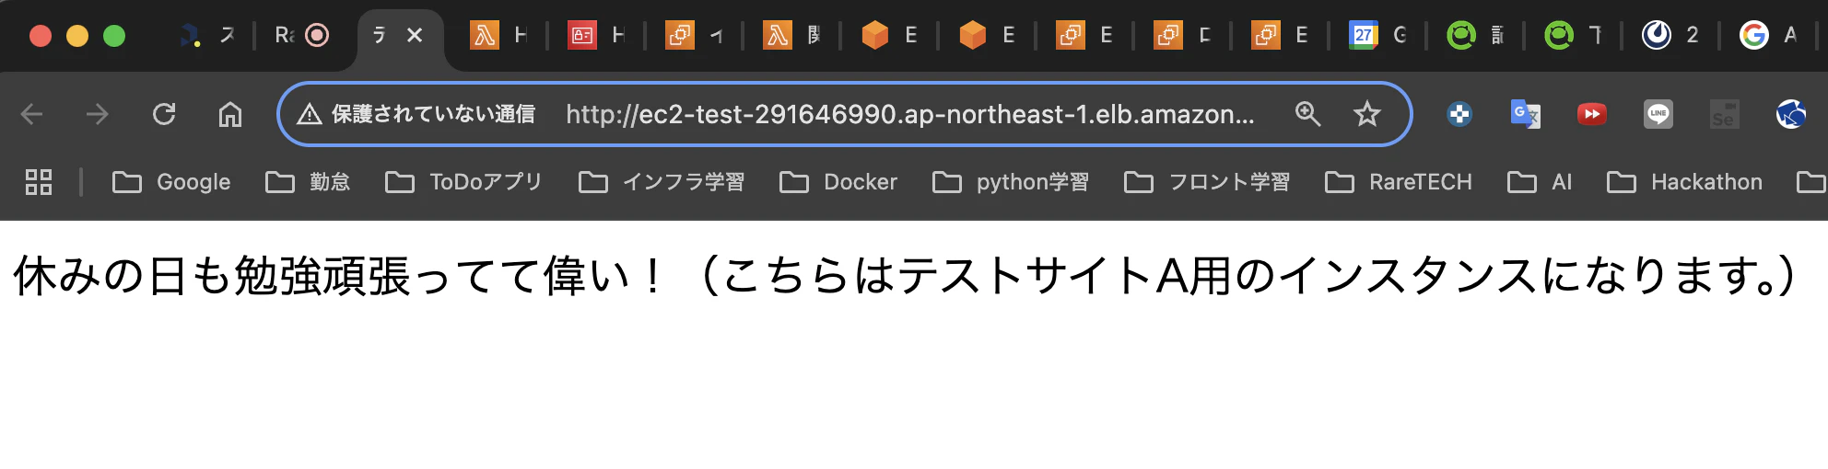Bookmark this page with the star
Screen dimensions: 1828x469
[1367, 114]
